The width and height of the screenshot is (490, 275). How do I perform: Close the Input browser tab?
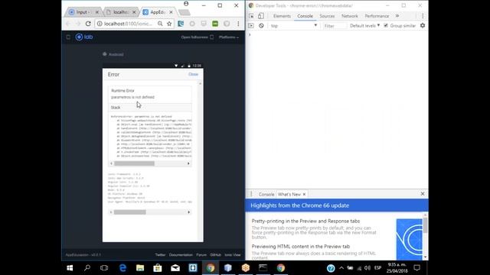(x=97, y=12)
